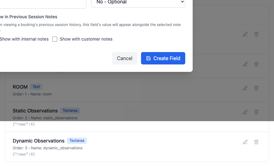Click rows config under Static Observations
This screenshot has height=167, width=274.
click(x=24, y=124)
